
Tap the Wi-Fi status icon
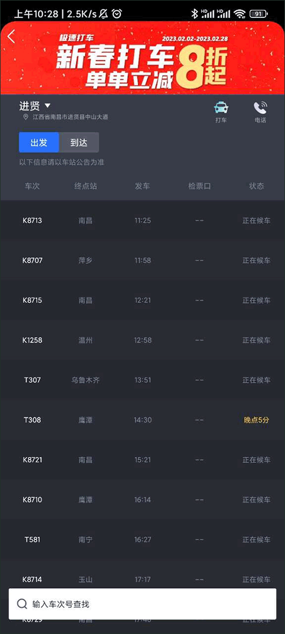[240, 14]
